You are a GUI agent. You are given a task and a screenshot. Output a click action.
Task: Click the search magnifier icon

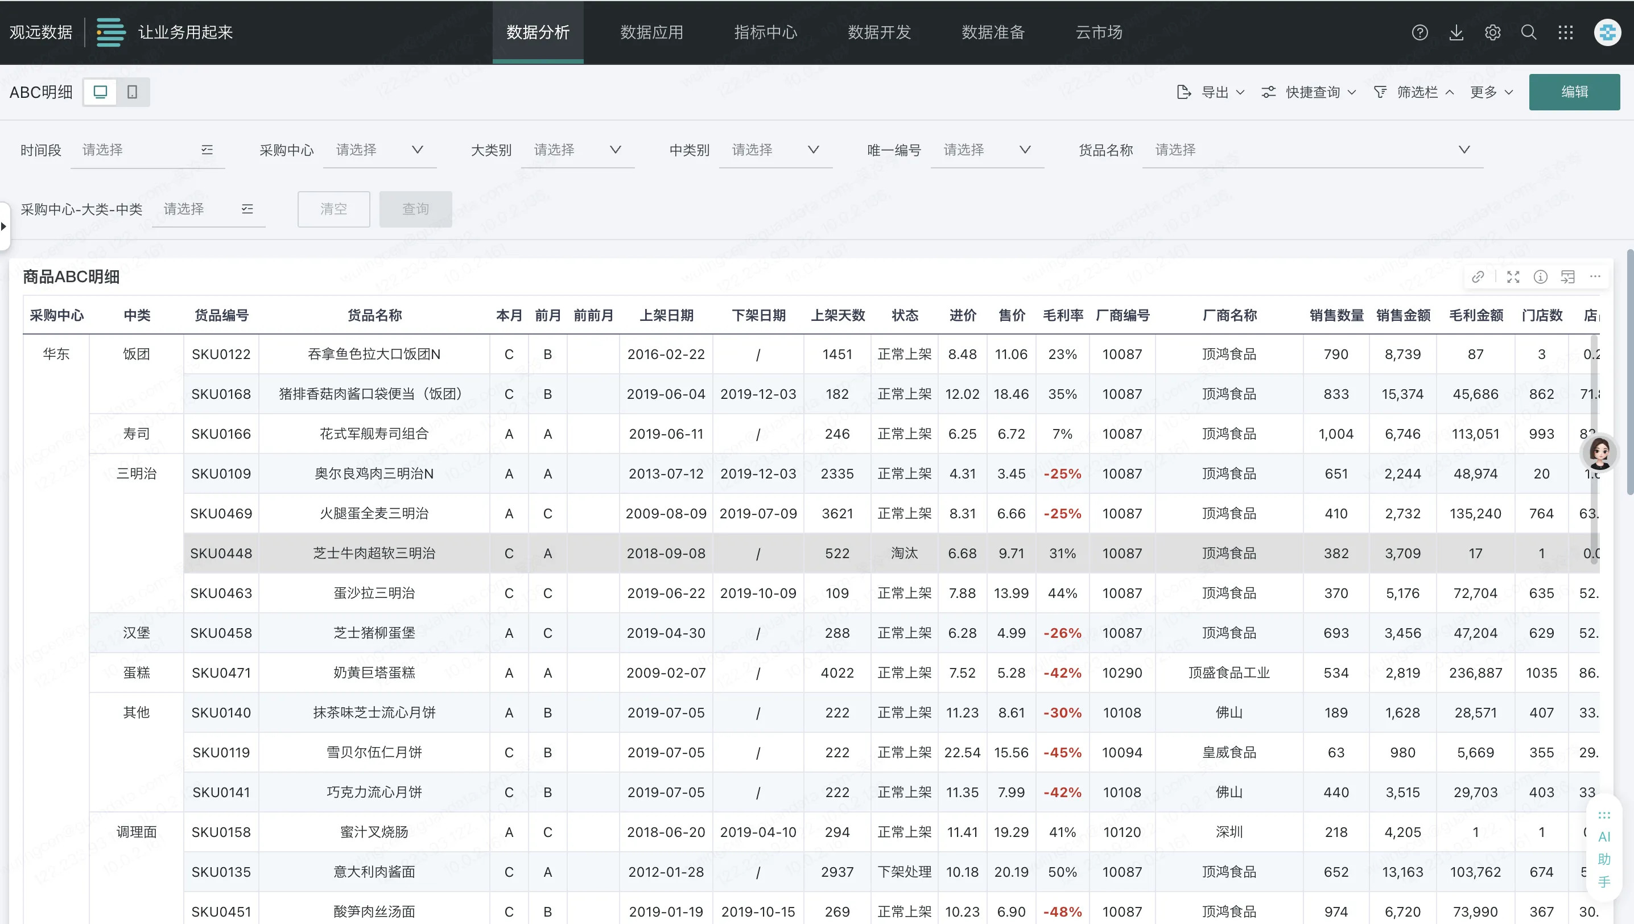point(1529,32)
